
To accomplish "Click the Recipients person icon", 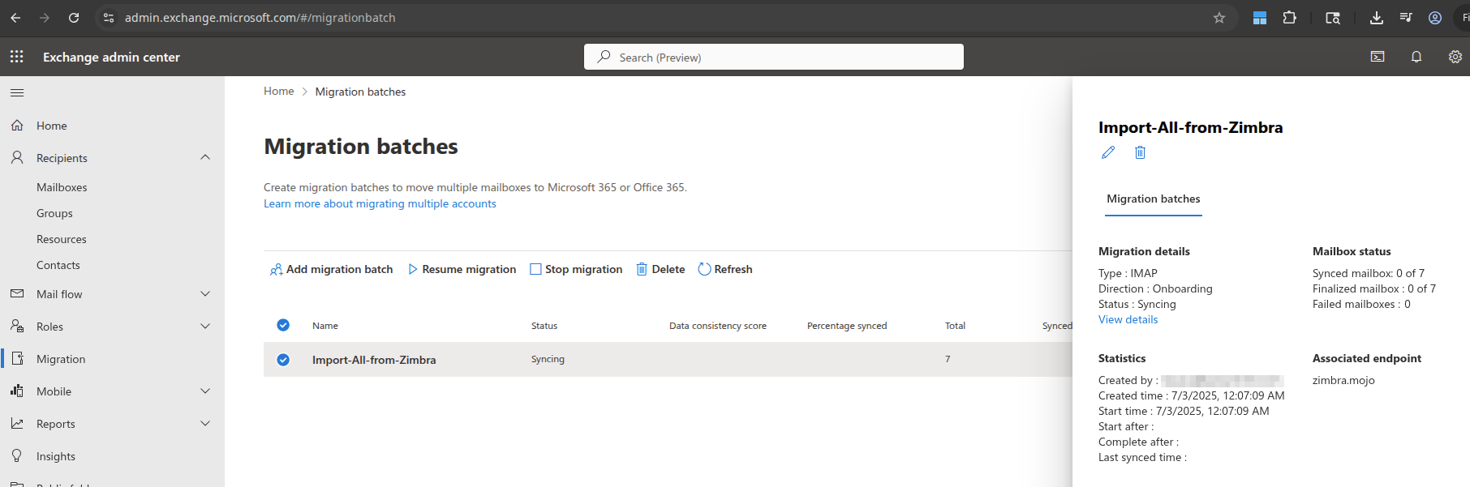I will click(x=17, y=158).
